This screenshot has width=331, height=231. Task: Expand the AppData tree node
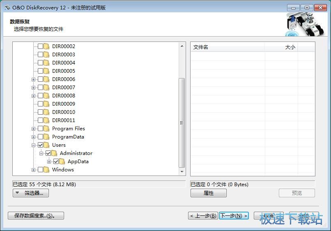pyautogui.click(x=49, y=162)
